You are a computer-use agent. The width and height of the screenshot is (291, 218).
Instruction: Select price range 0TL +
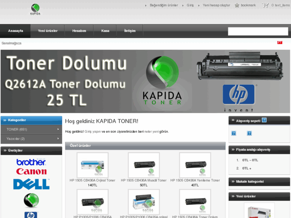tap(247, 168)
